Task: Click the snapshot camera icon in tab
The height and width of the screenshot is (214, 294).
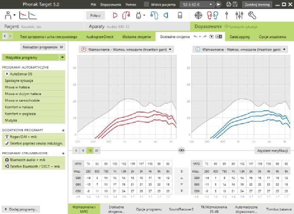Action: (212, 36)
